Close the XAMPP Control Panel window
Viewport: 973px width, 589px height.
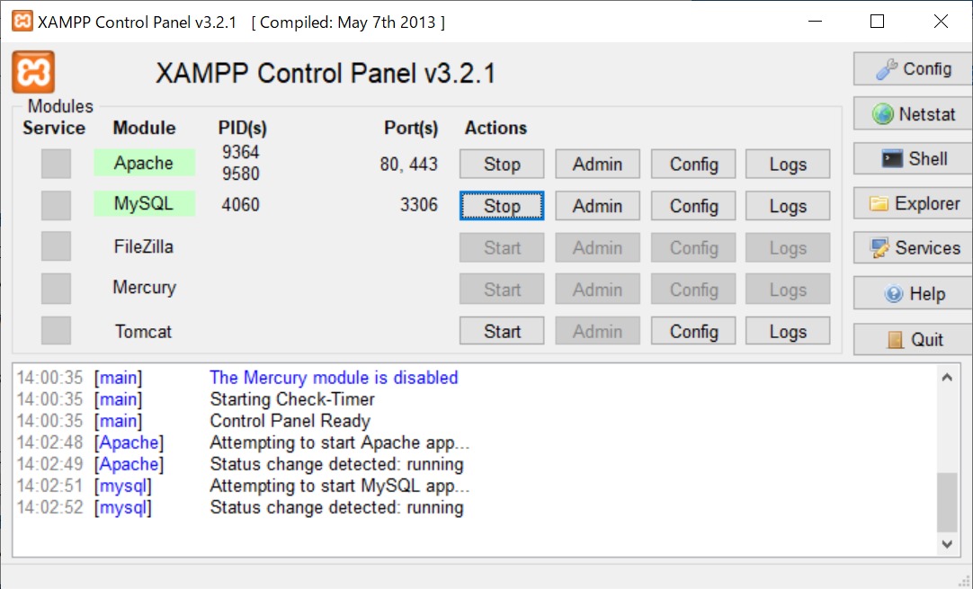coord(941,21)
